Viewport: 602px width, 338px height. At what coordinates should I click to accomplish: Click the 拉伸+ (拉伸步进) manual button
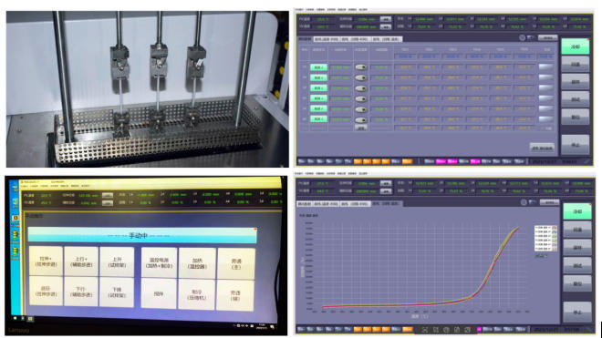tap(47, 261)
